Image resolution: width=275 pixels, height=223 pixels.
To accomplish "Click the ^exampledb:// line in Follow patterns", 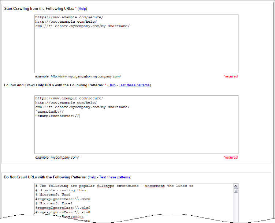I will (49, 111).
